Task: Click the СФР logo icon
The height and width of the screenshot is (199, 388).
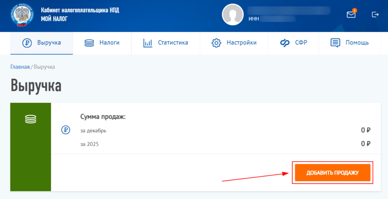Action: pyautogui.click(x=285, y=43)
